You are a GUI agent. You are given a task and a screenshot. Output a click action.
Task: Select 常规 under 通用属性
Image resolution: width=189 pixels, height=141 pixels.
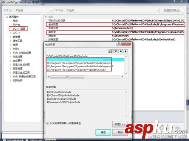tap(15, 21)
